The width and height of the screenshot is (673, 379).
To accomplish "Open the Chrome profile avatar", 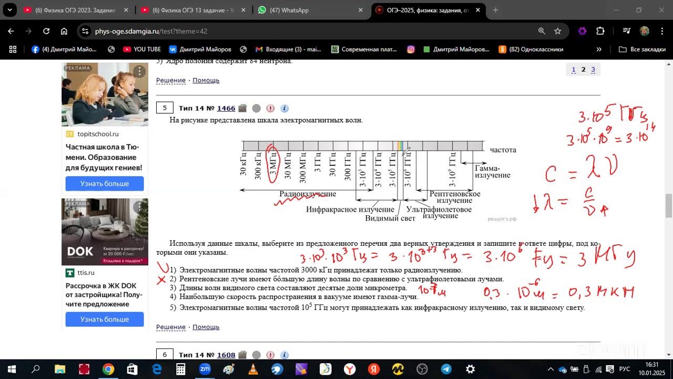I will 644,31.
